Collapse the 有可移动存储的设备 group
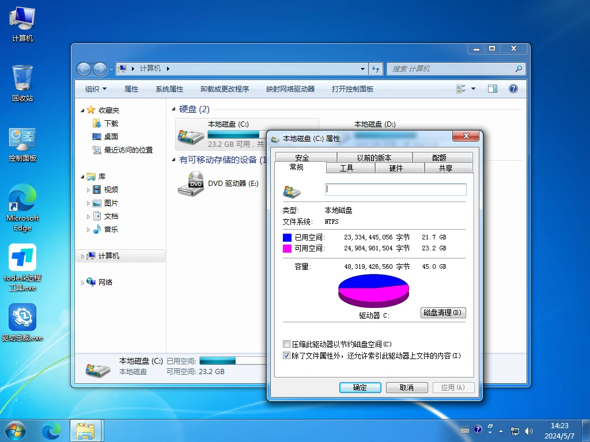This screenshot has height=442, width=590. [x=173, y=160]
